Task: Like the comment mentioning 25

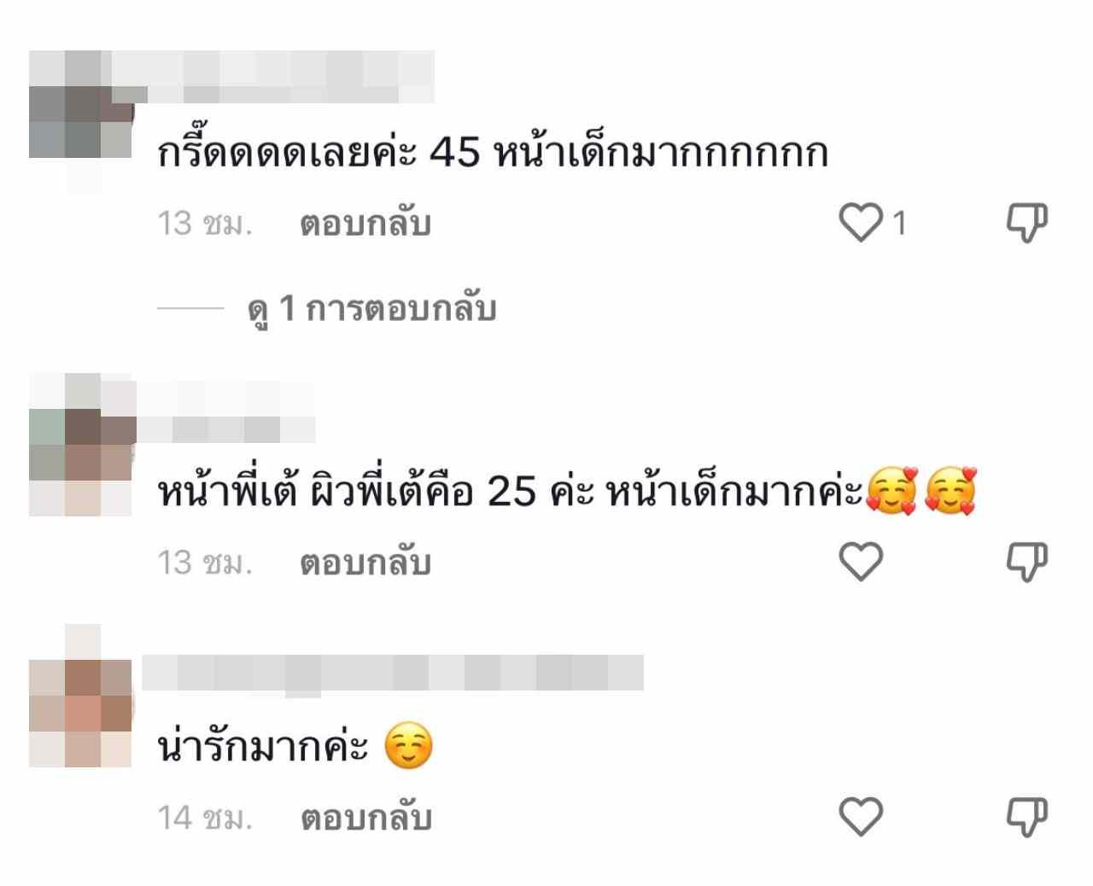Action: [x=860, y=562]
